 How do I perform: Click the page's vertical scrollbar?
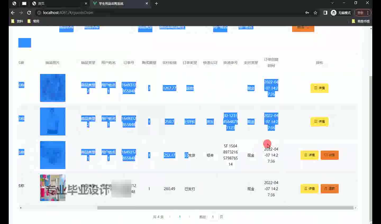pyautogui.click(x=371, y=148)
